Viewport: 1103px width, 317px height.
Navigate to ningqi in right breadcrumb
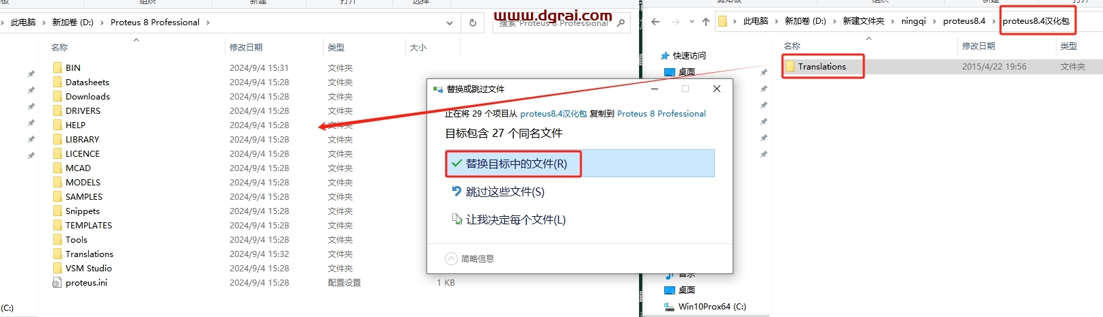point(914,21)
